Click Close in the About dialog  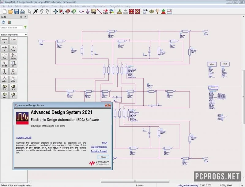pos(103,157)
